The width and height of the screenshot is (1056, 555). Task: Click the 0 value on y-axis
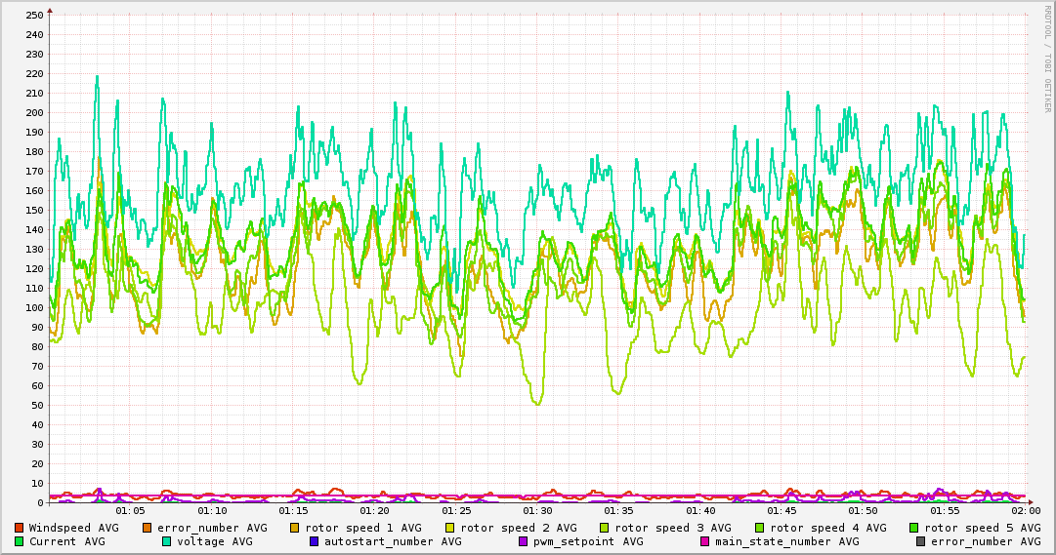[40, 502]
